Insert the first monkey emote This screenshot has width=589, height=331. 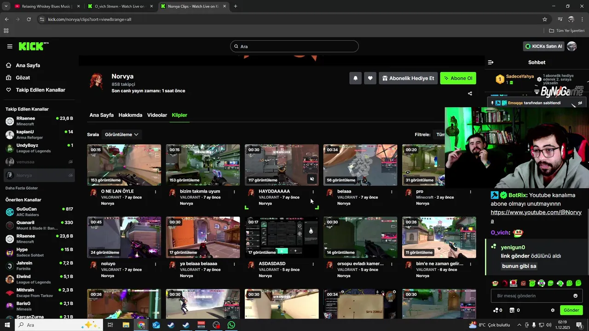pyautogui.click(x=495, y=283)
